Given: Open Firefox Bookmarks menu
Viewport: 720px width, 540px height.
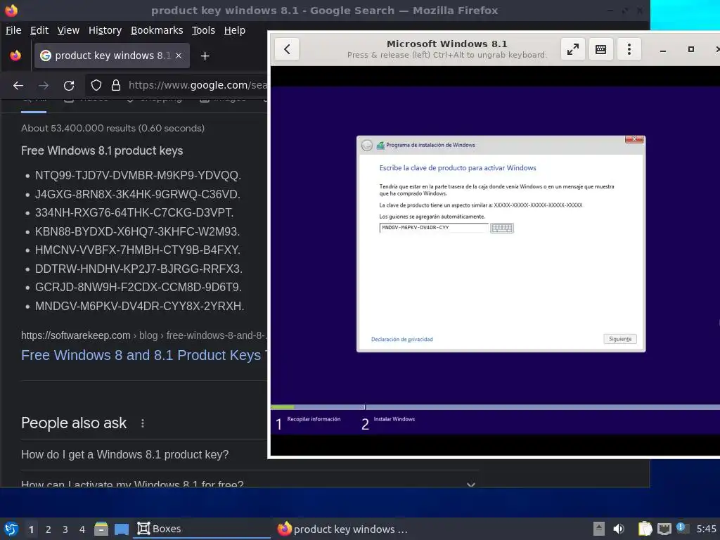Looking at the screenshot, I should pos(157,30).
